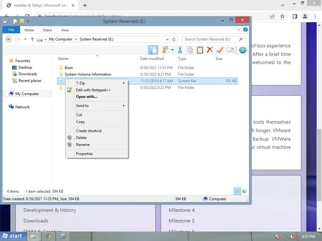Go up one folder level arrow
This screenshot has height=241, width=322.
[32, 39]
